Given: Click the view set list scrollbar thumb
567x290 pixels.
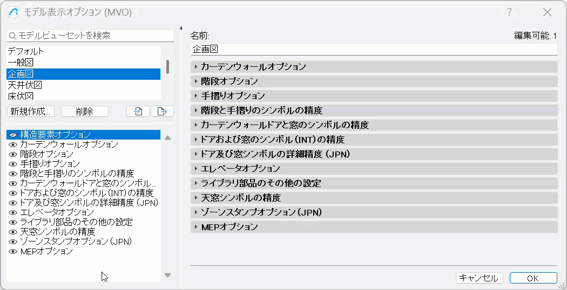Looking at the screenshot, I should click(x=167, y=67).
